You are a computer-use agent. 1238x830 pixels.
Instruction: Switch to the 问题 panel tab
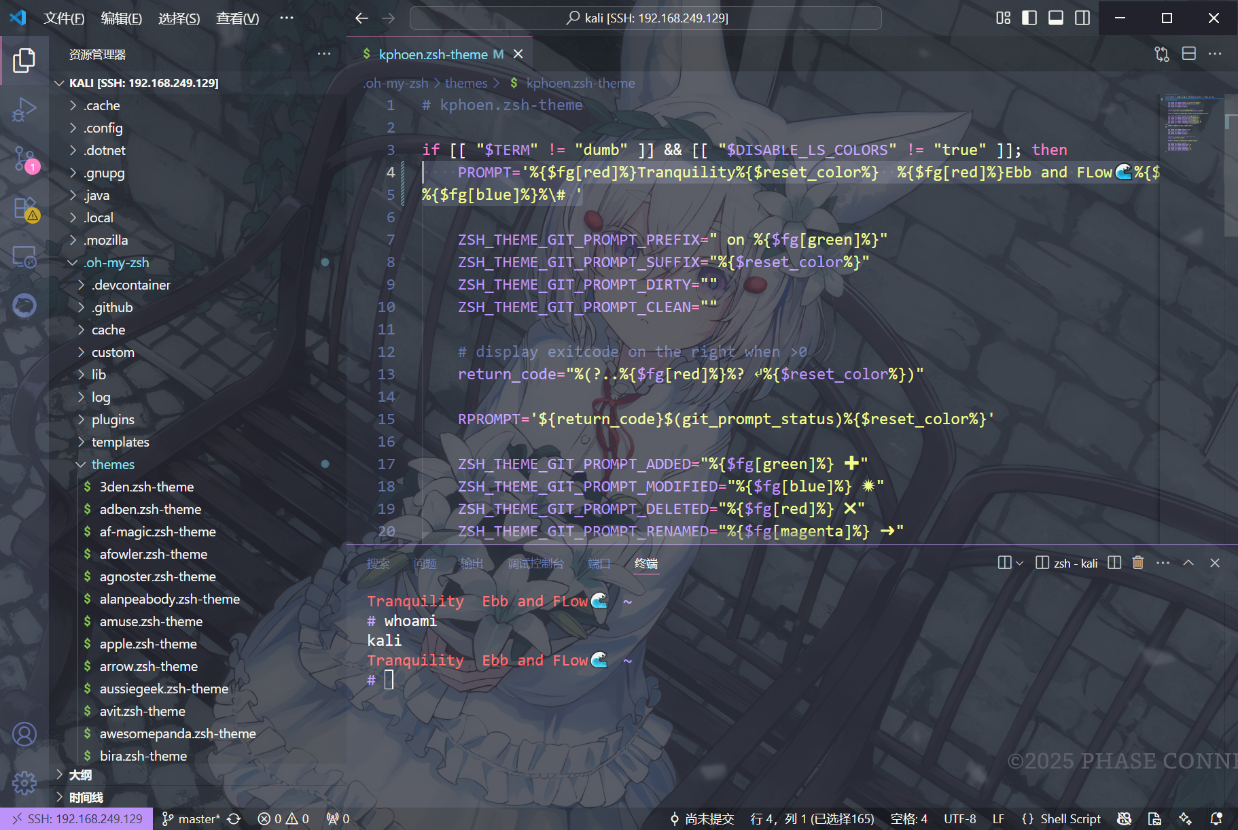(x=425, y=564)
